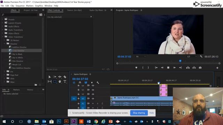Toggle linked selection in timeline

coord(86,83)
